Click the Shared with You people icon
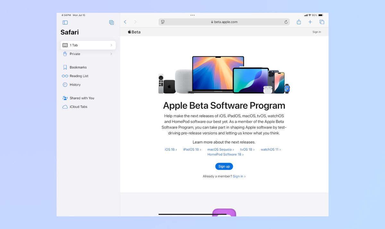 pyautogui.click(x=65, y=98)
